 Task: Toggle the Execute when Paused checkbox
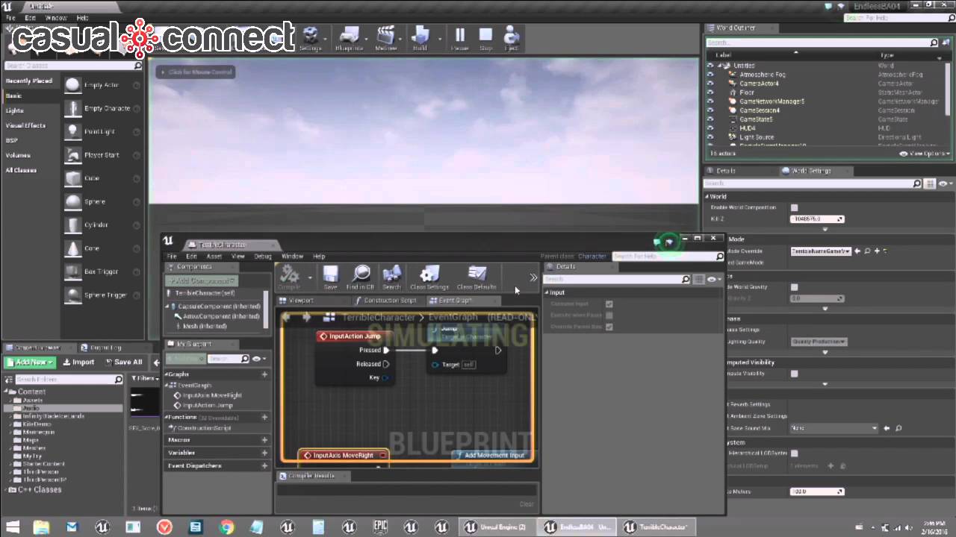tap(609, 315)
